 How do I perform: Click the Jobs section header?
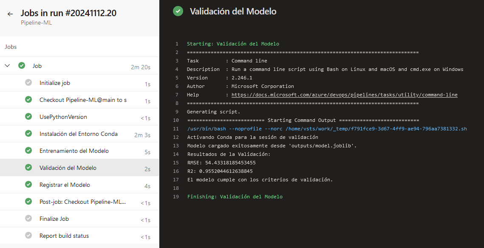(11, 47)
